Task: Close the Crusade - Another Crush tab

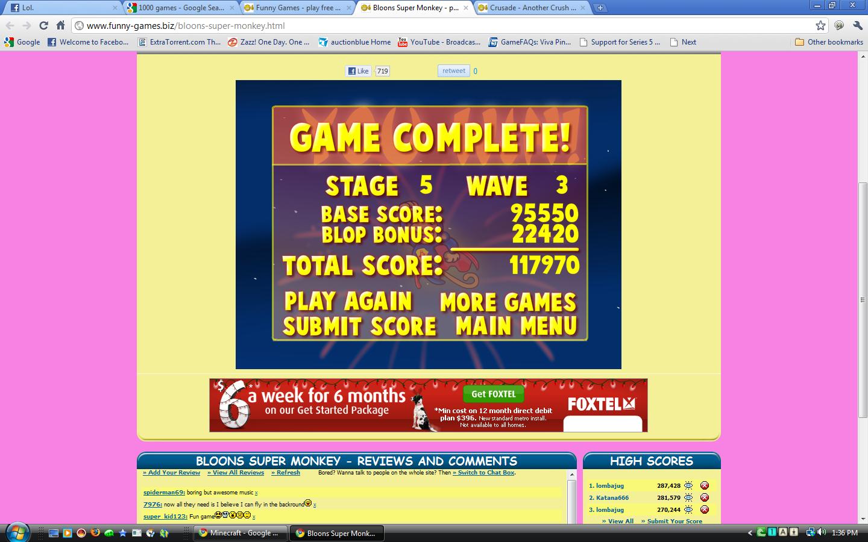Action: (583, 8)
